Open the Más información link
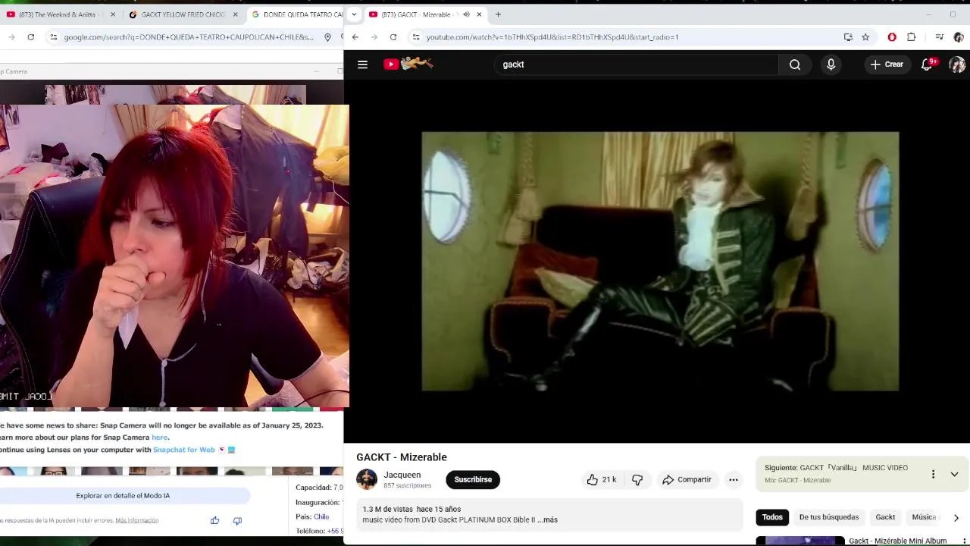 point(137,521)
